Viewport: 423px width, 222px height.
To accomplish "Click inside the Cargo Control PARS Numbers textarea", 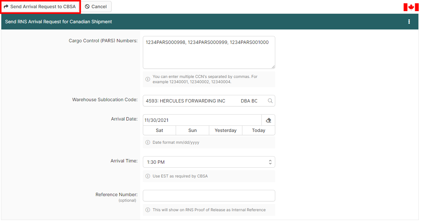I will pos(209,52).
